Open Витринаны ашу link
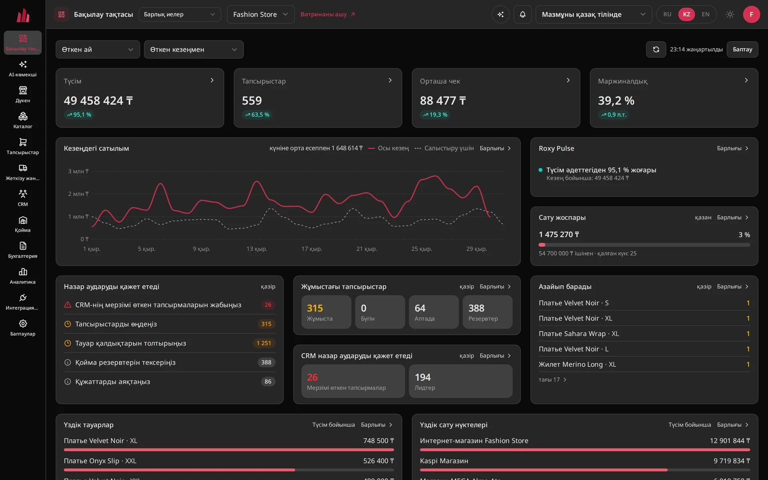 click(x=328, y=14)
